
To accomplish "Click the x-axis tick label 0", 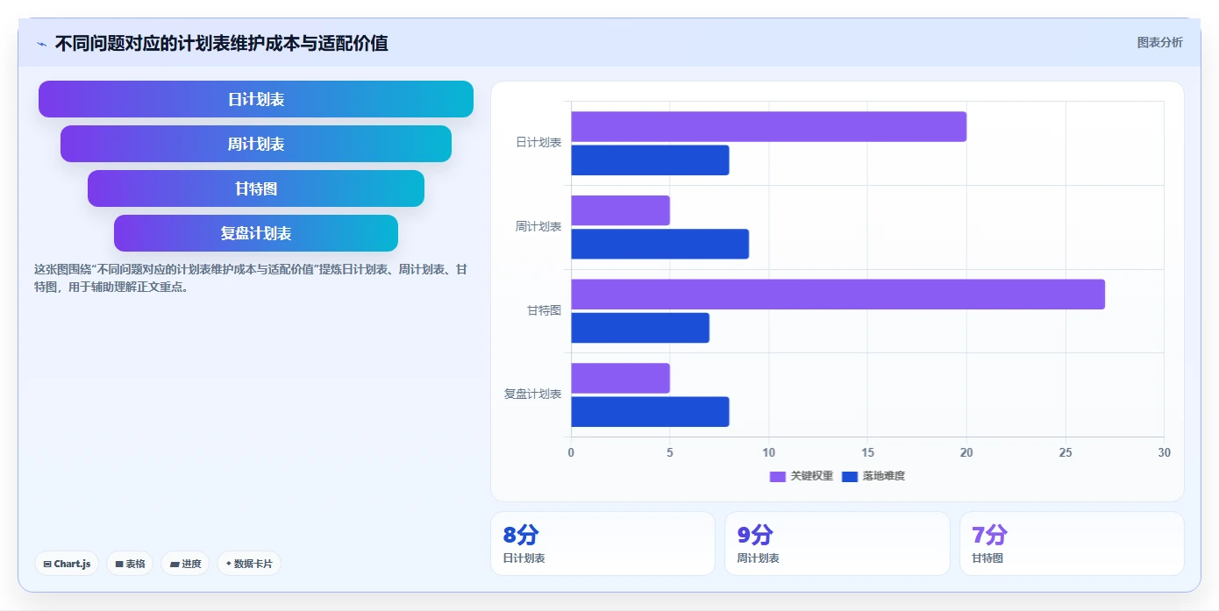I will click(571, 452).
